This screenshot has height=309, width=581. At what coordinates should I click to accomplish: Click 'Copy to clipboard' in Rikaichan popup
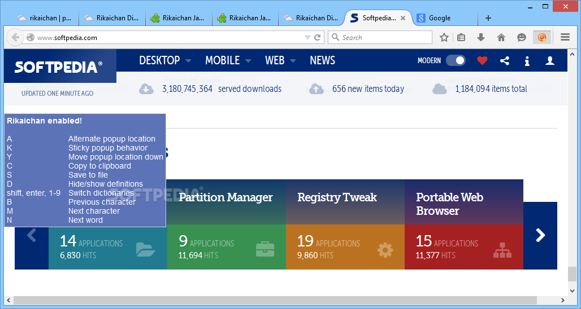pyautogui.click(x=99, y=166)
